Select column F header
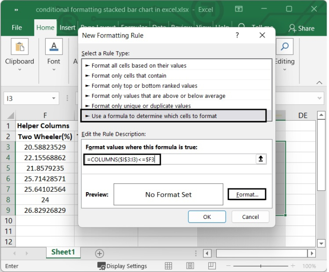 pos(45,116)
